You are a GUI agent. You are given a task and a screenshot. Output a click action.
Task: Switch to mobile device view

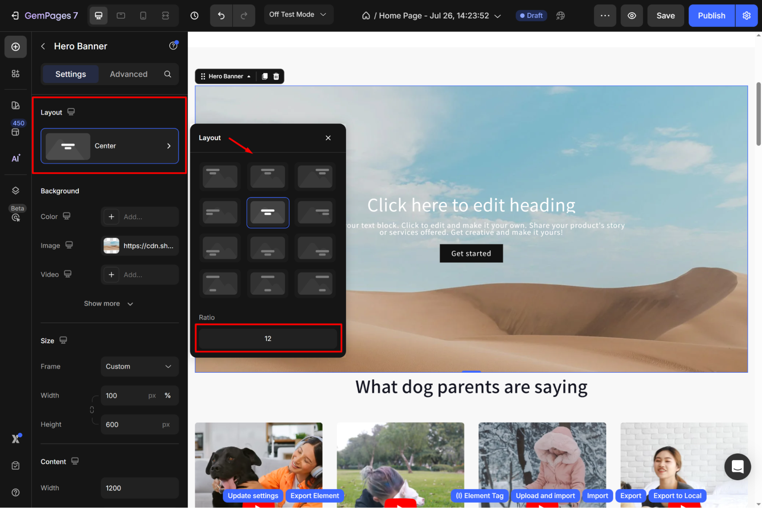coord(143,16)
